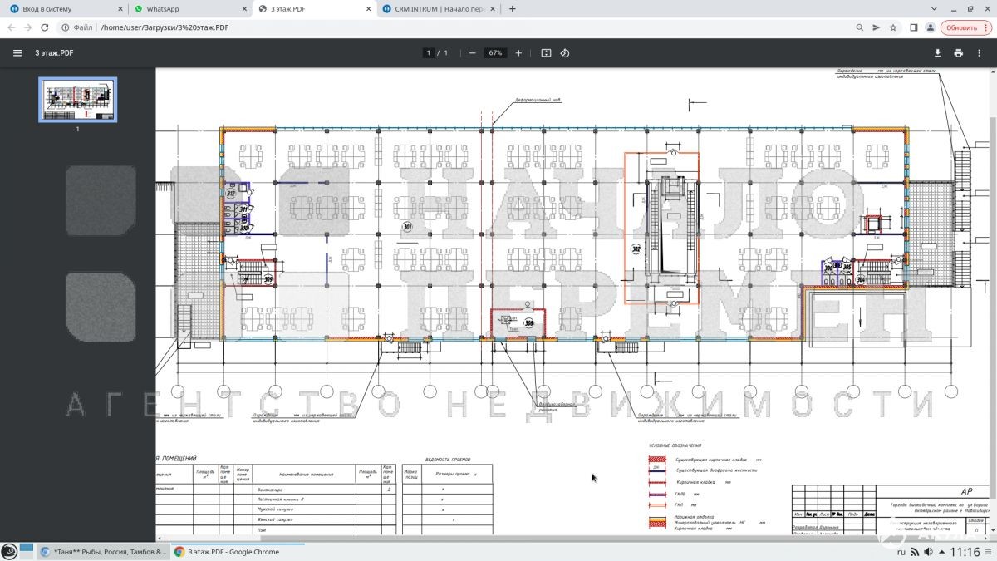
Task: Open the PDF sidebar menu icon
Action: 17,52
